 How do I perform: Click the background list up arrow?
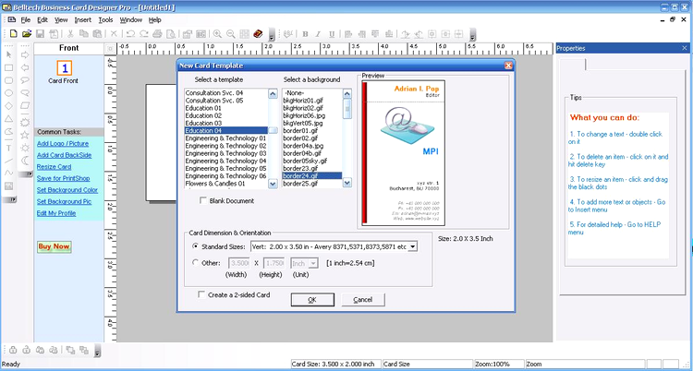347,93
